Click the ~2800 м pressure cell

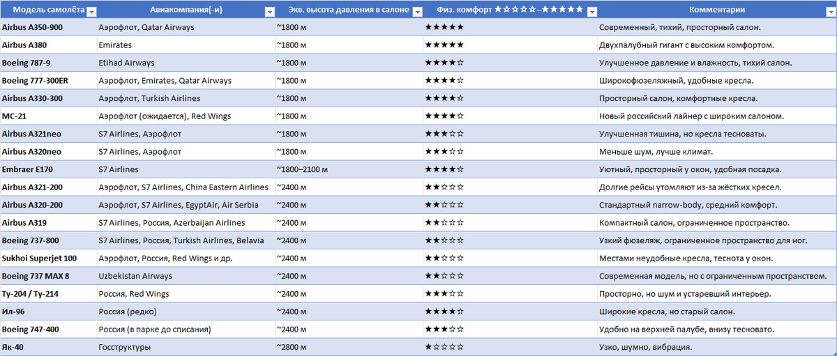click(349, 347)
